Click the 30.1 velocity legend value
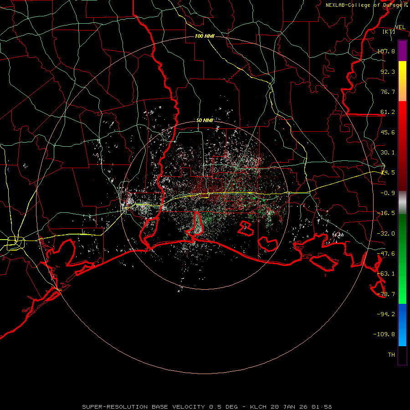 388,153
